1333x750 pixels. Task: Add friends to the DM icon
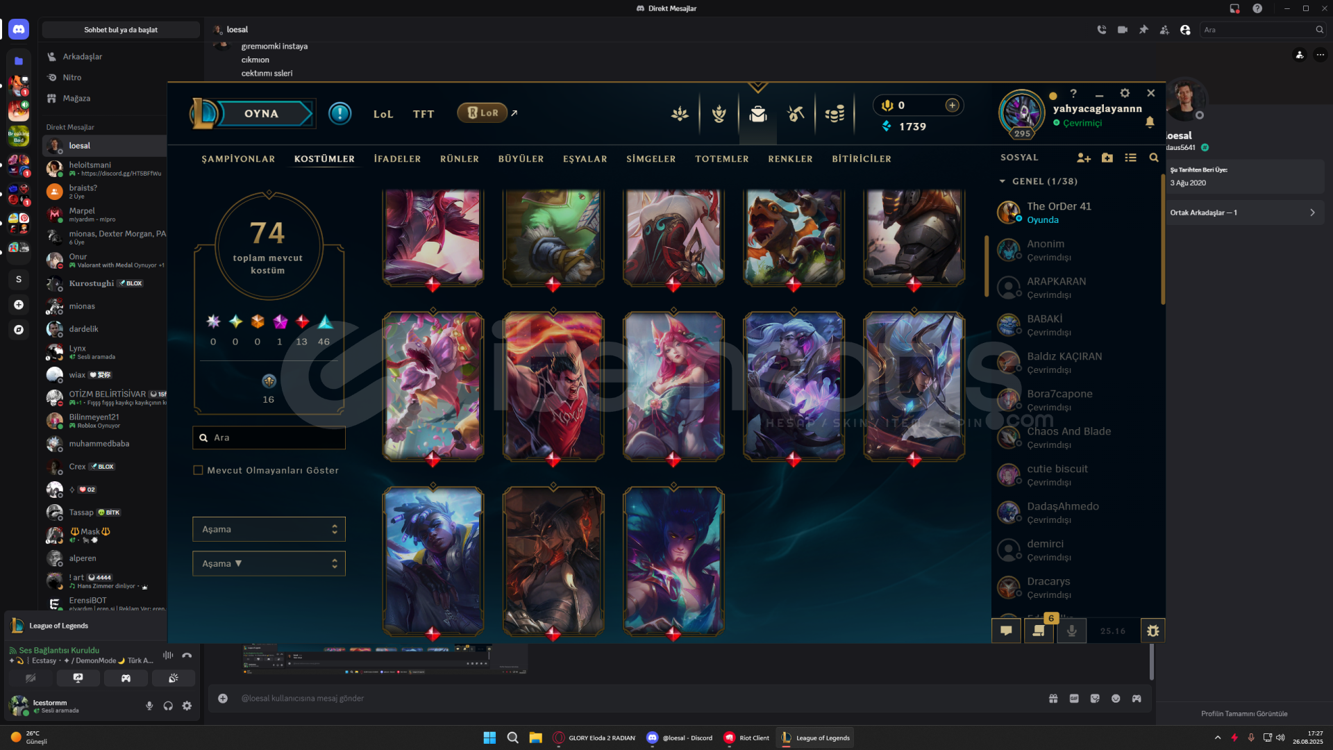[x=1164, y=30]
